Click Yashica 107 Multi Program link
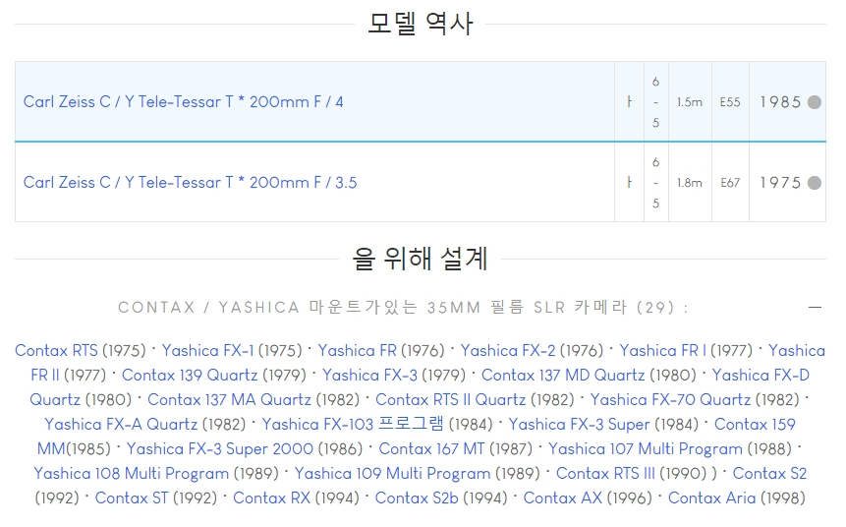Screen dimensions: 846x527 (645, 449)
